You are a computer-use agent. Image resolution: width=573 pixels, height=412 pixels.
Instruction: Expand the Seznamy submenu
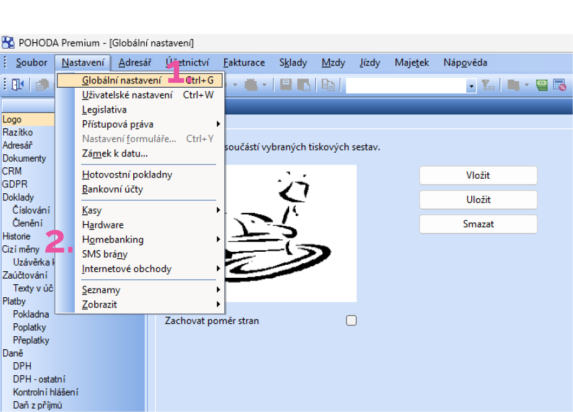218,290
